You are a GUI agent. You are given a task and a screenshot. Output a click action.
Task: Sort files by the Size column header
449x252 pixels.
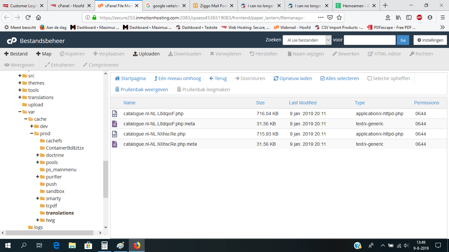click(x=260, y=103)
